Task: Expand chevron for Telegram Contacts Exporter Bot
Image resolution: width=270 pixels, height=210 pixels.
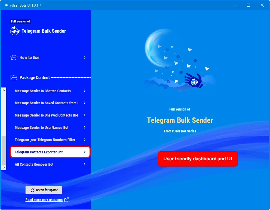Action: click(x=85, y=152)
